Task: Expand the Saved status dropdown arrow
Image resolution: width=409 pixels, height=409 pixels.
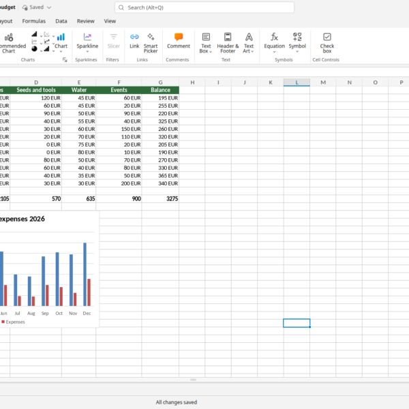Action: [x=49, y=7]
